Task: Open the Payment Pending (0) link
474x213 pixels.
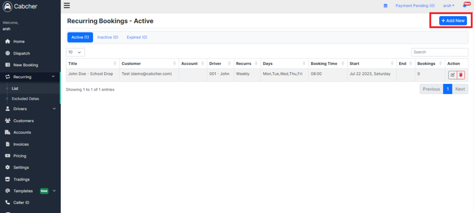Action: coord(415,6)
